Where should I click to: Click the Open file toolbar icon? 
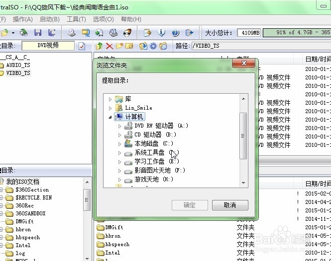click(x=4, y=33)
